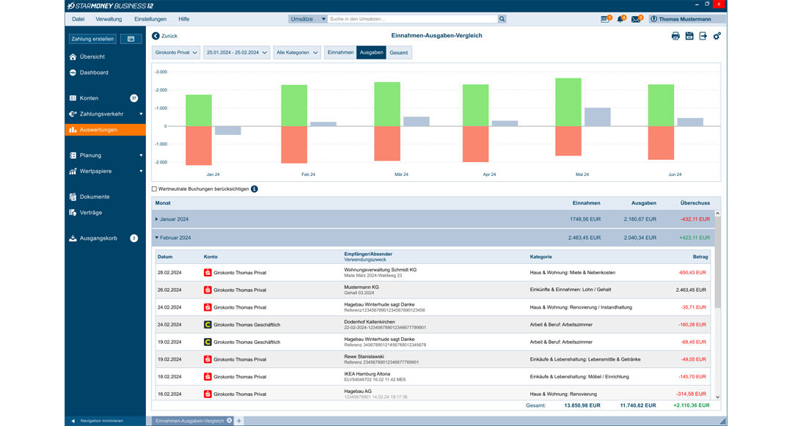The image size is (792, 426).
Task: Open the Einstellungen menu
Action: coord(150,19)
